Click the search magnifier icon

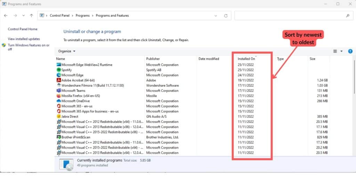pyautogui.click(x=348, y=16)
